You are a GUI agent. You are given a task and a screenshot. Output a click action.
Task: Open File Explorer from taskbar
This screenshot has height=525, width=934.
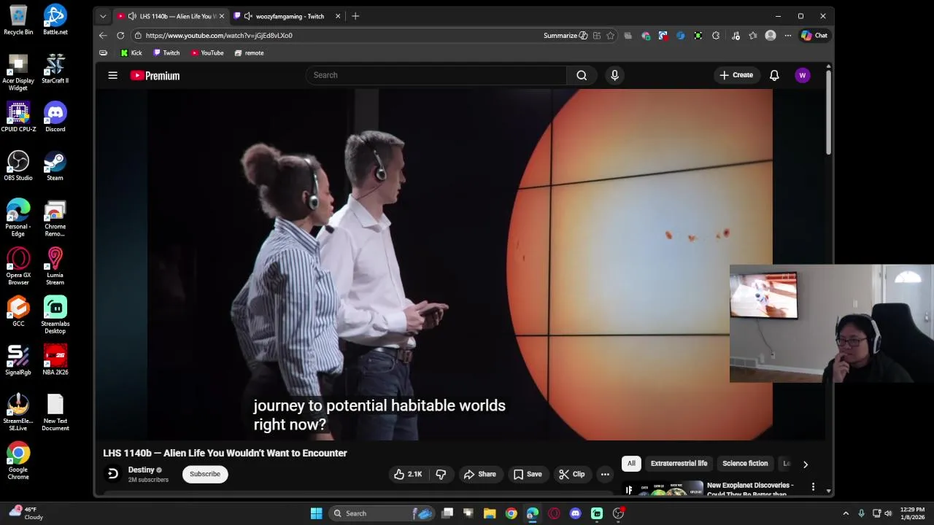(490, 513)
